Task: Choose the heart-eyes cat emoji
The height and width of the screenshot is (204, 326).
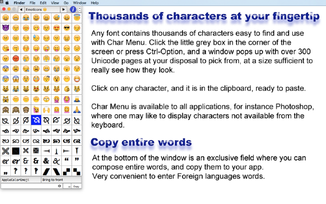Action: click(x=36, y=89)
